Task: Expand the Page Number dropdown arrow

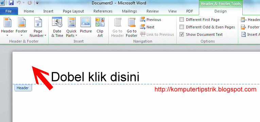Action: (45, 35)
